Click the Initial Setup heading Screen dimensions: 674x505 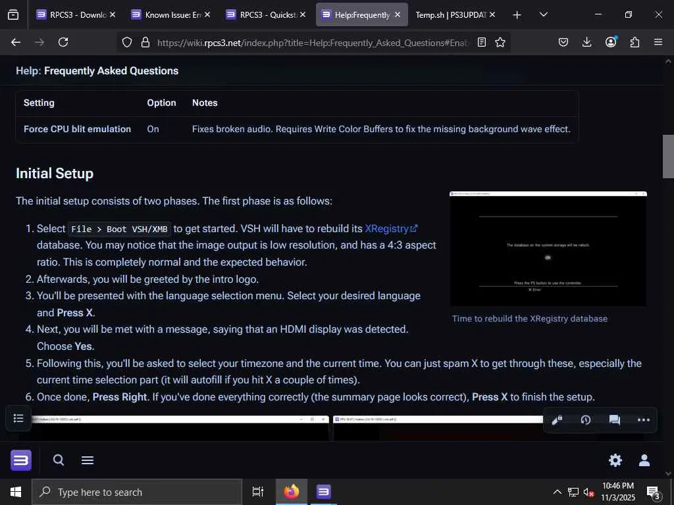pyautogui.click(x=55, y=174)
